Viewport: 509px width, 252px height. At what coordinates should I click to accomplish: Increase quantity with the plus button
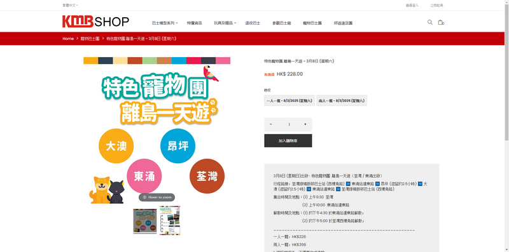point(305,124)
